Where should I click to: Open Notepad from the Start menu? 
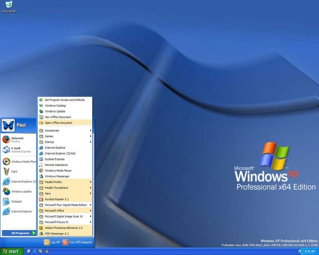(19, 201)
